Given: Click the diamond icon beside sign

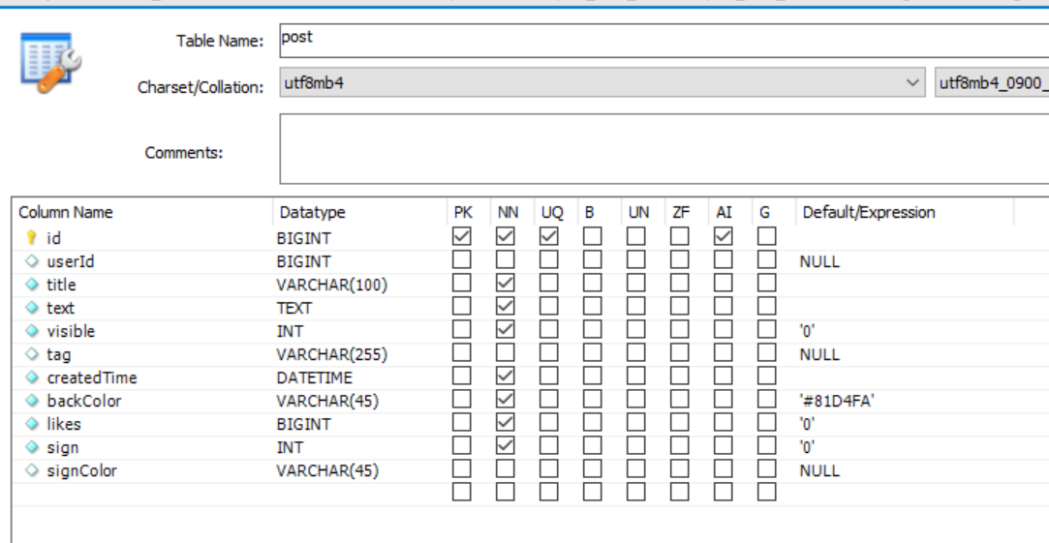Looking at the screenshot, I should pyautogui.click(x=31, y=447).
